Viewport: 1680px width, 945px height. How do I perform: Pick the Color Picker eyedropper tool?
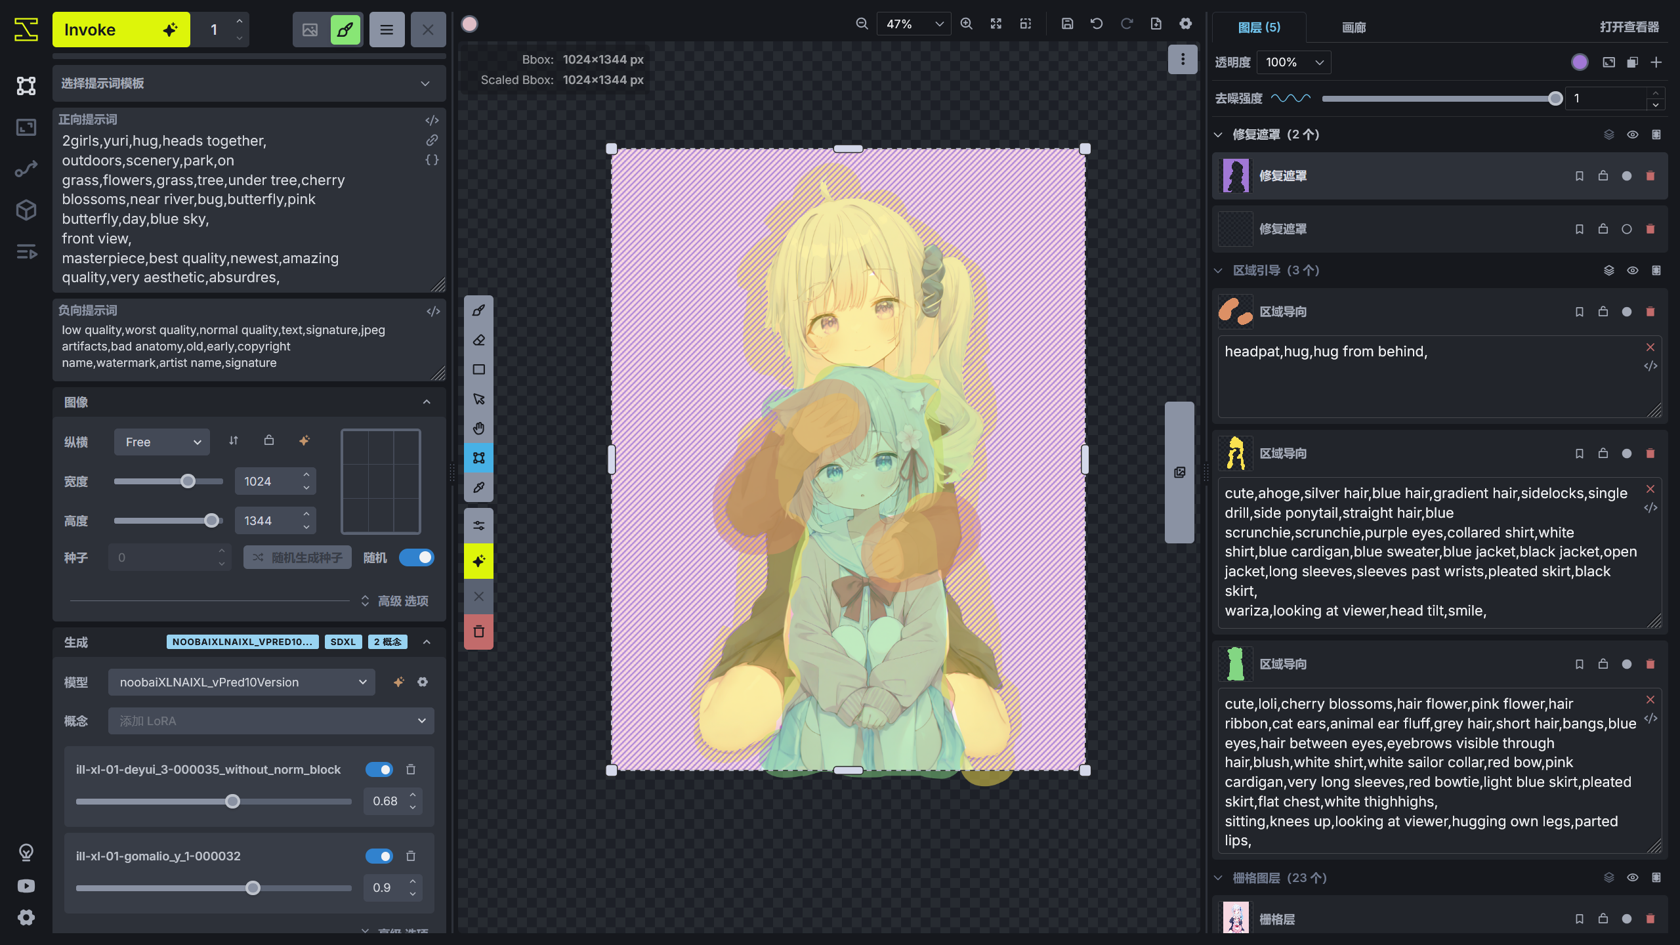478,487
